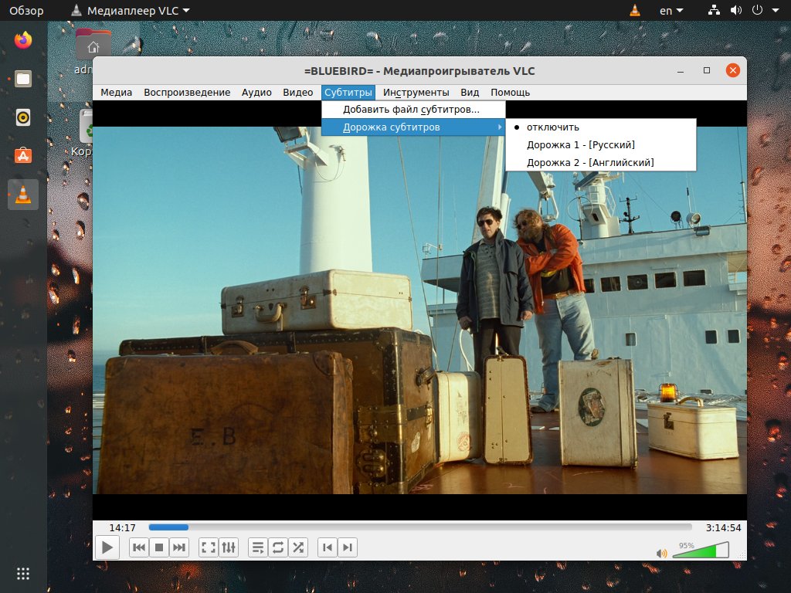791x593 pixels.
Task: Open the Медиа menu
Action: [x=116, y=93]
